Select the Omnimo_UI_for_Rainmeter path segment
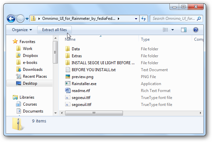 coord(79,19)
